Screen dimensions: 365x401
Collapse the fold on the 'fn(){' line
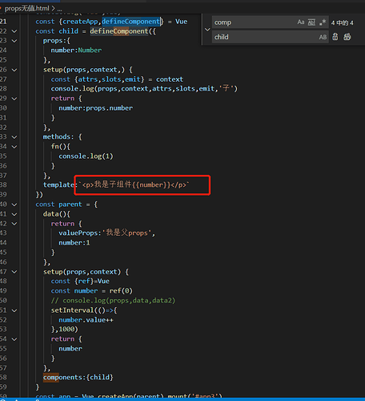pyautogui.click(x=14, y=147)
